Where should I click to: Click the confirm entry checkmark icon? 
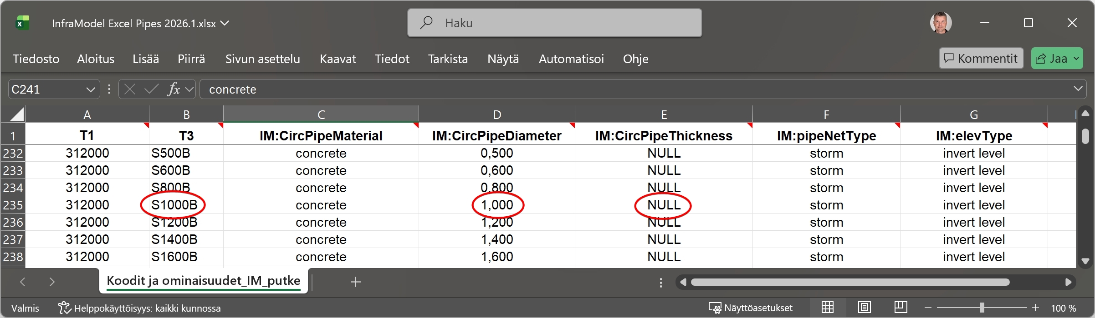click(x=151, y=89)
